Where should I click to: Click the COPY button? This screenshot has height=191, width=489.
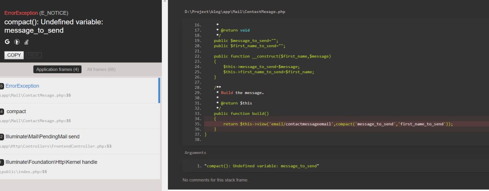[x=14, y=55]
